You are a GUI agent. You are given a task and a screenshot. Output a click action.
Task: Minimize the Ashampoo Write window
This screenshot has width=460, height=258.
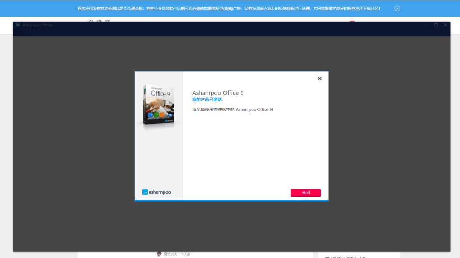426,25
